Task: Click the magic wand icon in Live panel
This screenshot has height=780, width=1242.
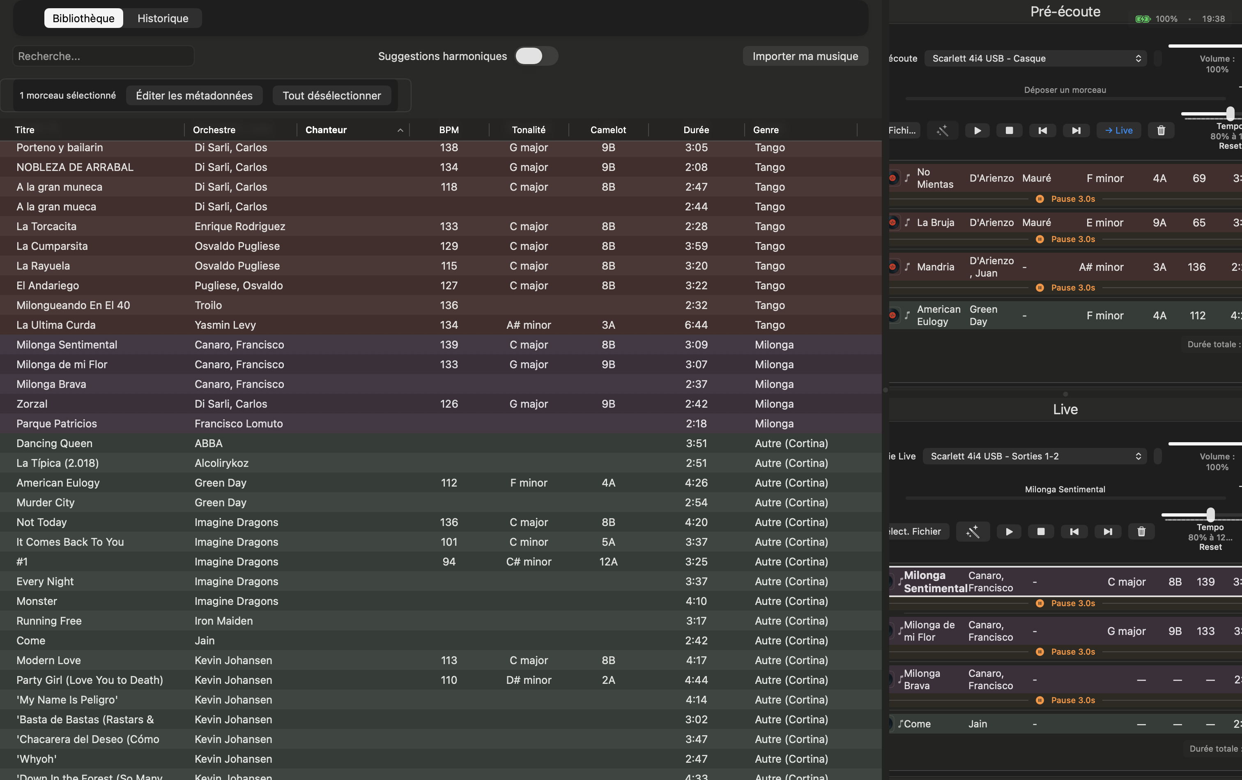Action: (972, 532)
